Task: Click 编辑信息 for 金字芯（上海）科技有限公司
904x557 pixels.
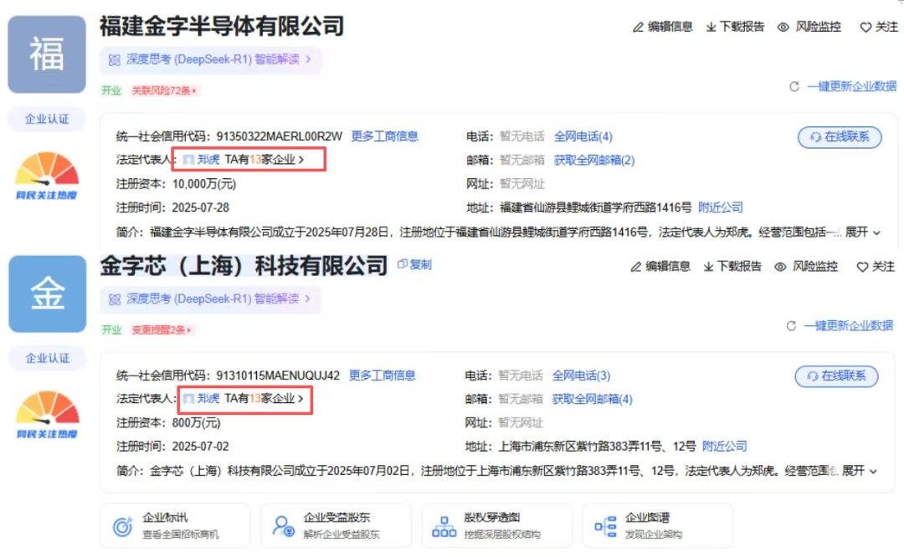Action: point(660,267)
